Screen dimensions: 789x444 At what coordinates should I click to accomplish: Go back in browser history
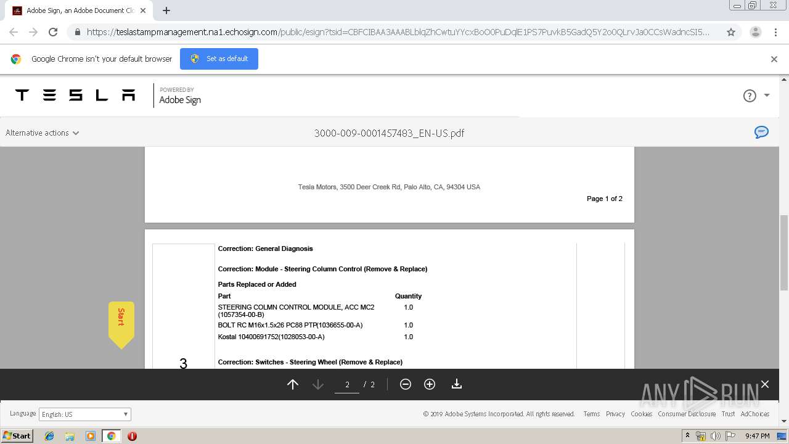click(x=14, y=32)
